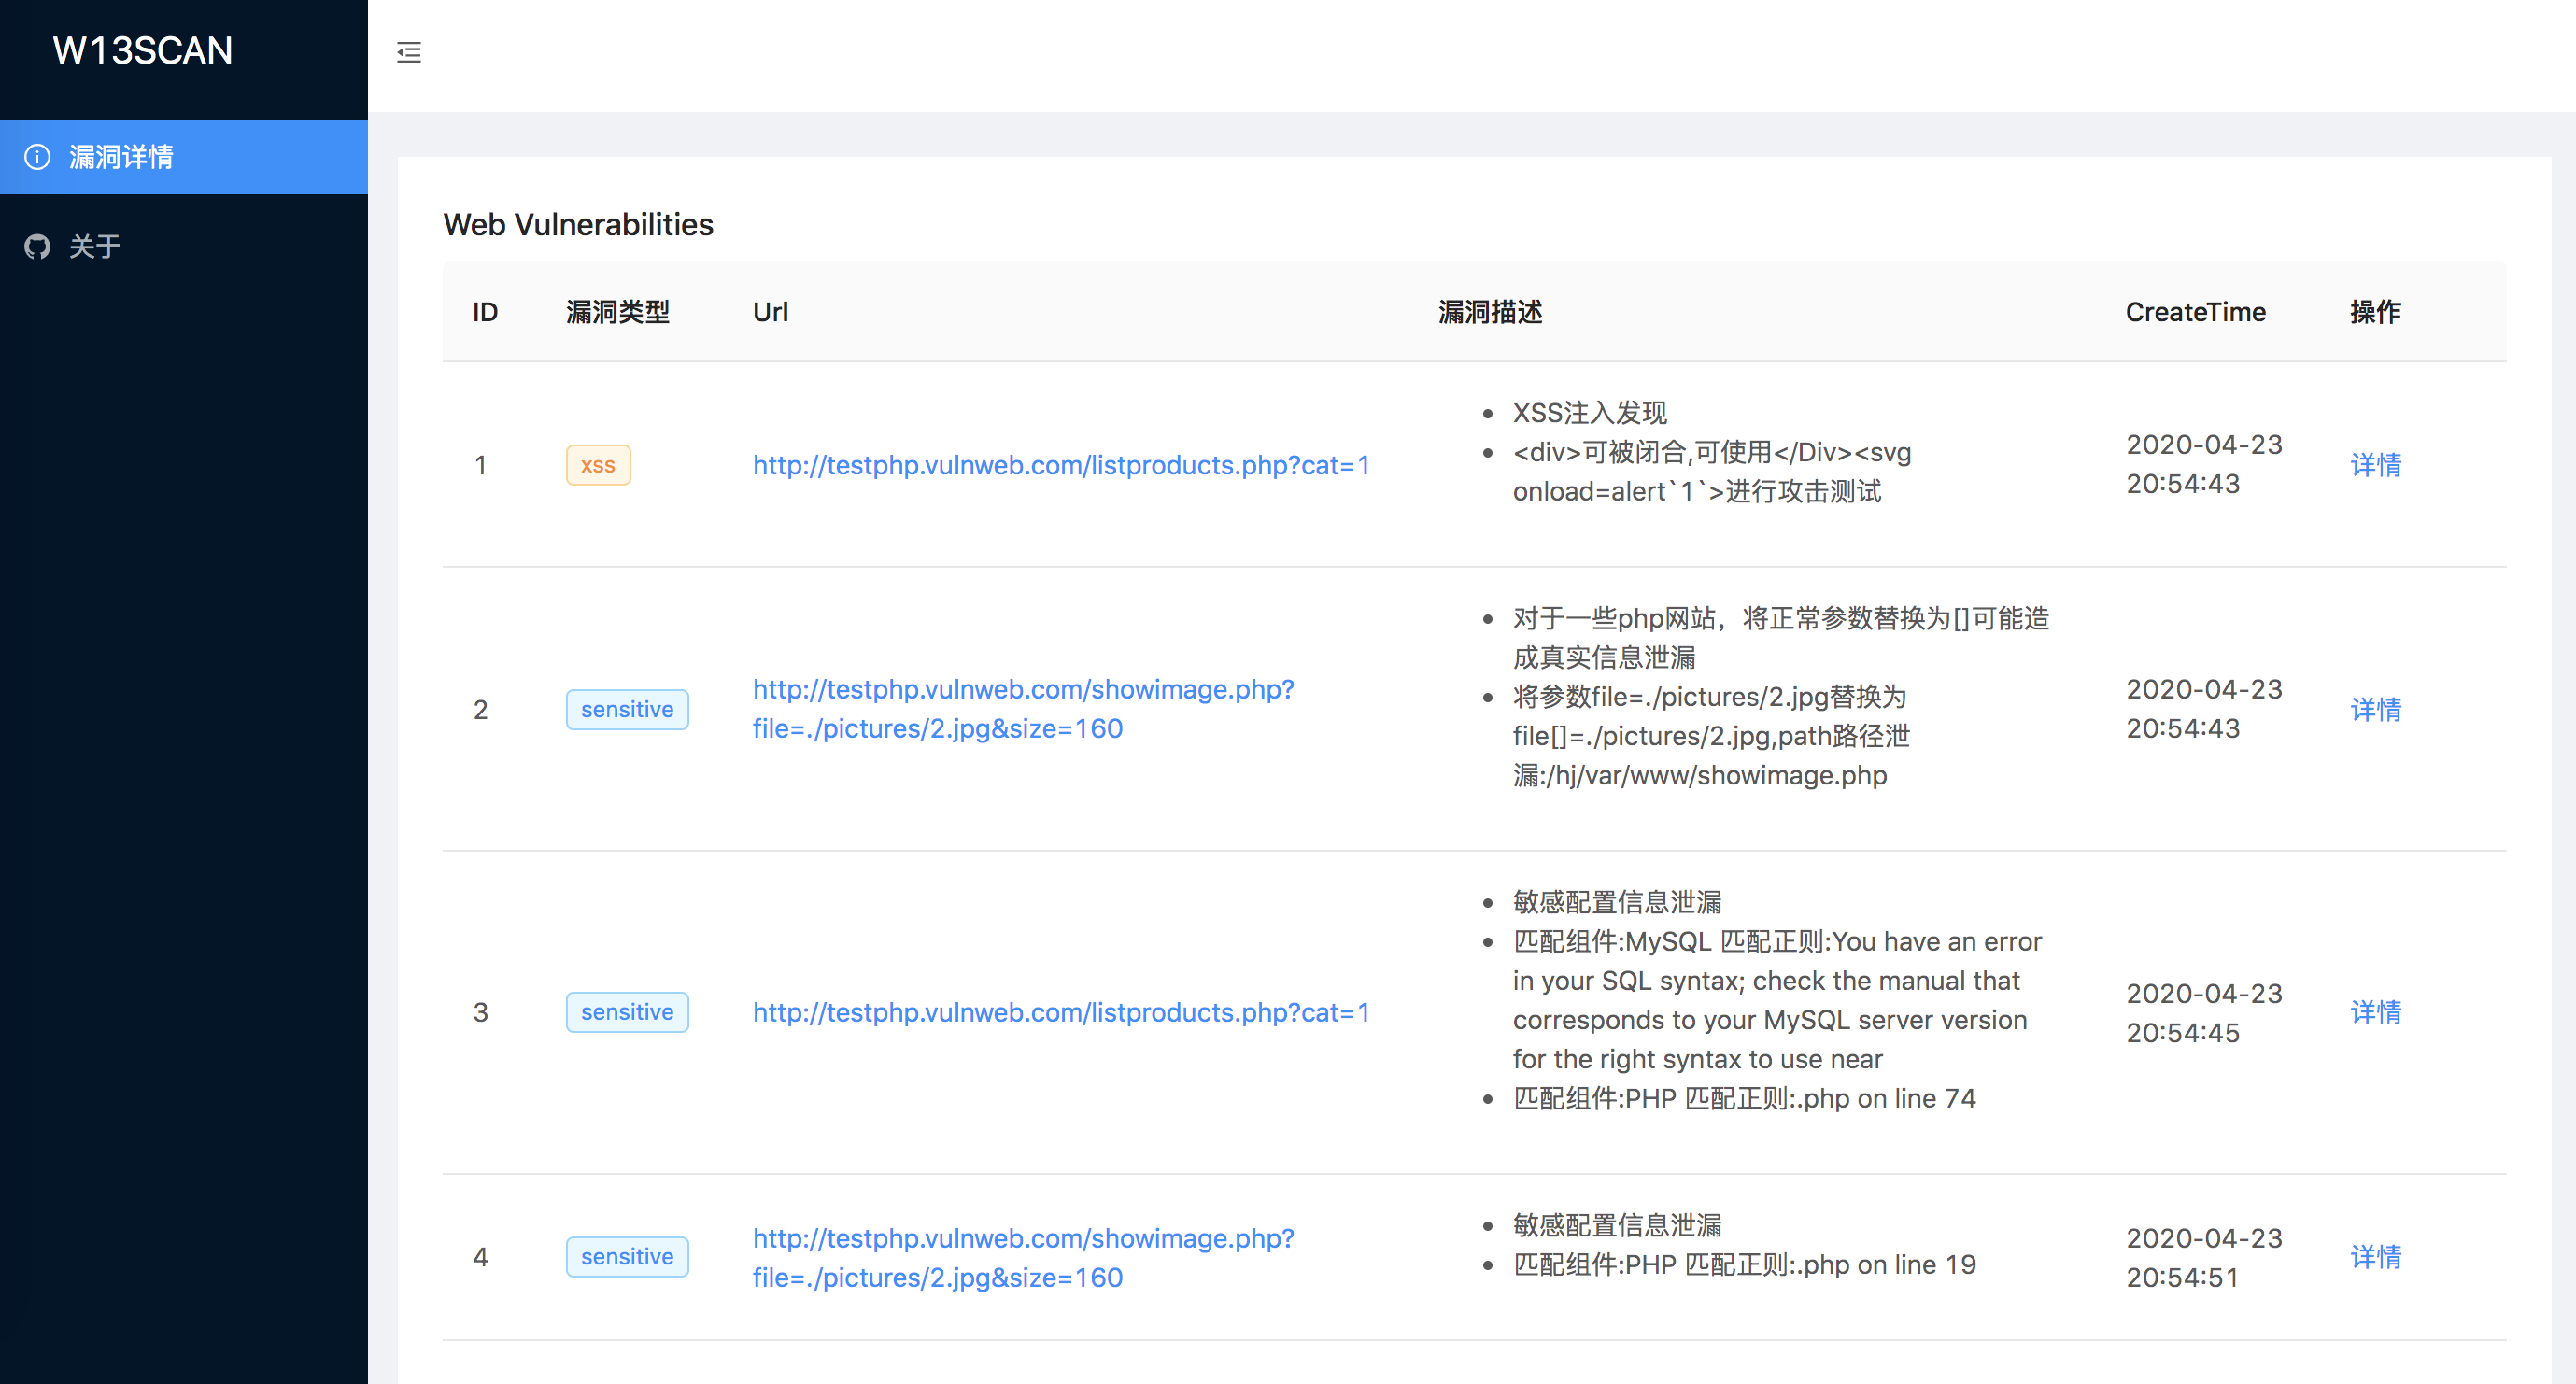This screenshot has width=2576, height=1384.
Task: Open the 漏洞详情 sidebar menu item
Action: pos(184,157)
